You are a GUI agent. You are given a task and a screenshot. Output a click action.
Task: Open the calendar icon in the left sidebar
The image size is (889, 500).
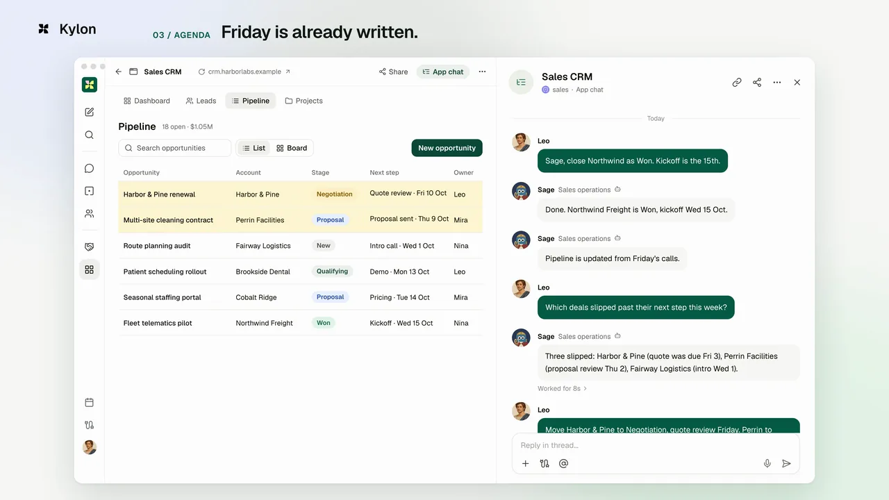89,402
